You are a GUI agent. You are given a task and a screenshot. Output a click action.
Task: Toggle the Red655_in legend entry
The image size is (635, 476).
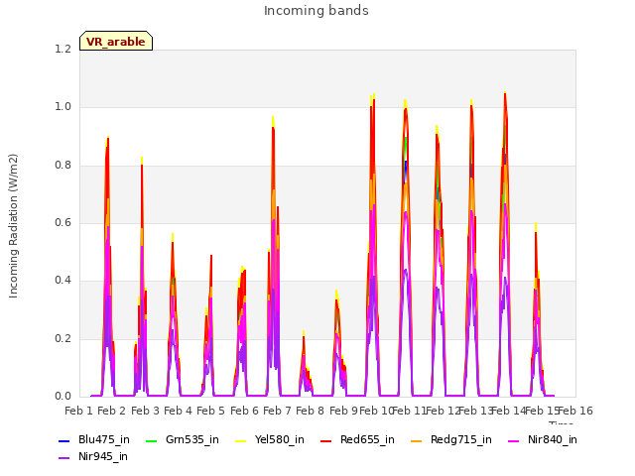point(357,439)
